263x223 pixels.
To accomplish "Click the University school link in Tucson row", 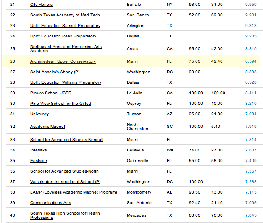I will pyautogui.click(x=39, y=114).
